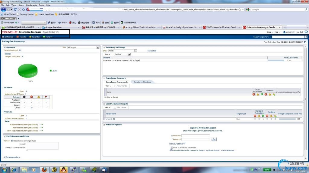Click compliant flag icon in Least Compliant Targets header
Viewport: 309px width, 173px height.
pos(263,116)
